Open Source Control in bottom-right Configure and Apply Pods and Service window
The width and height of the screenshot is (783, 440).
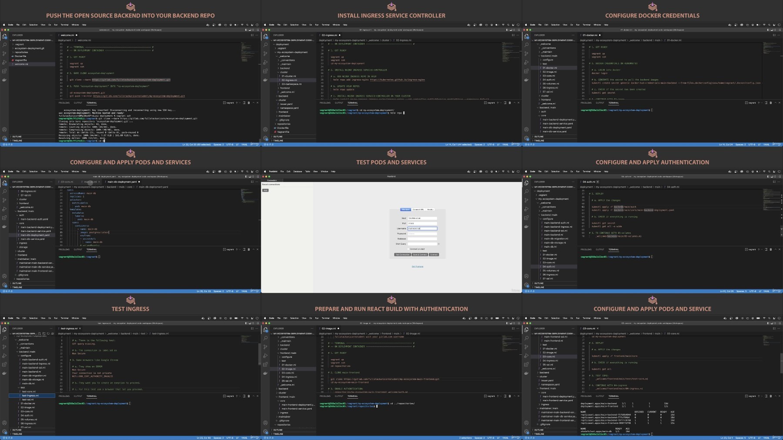click(526, 347)
